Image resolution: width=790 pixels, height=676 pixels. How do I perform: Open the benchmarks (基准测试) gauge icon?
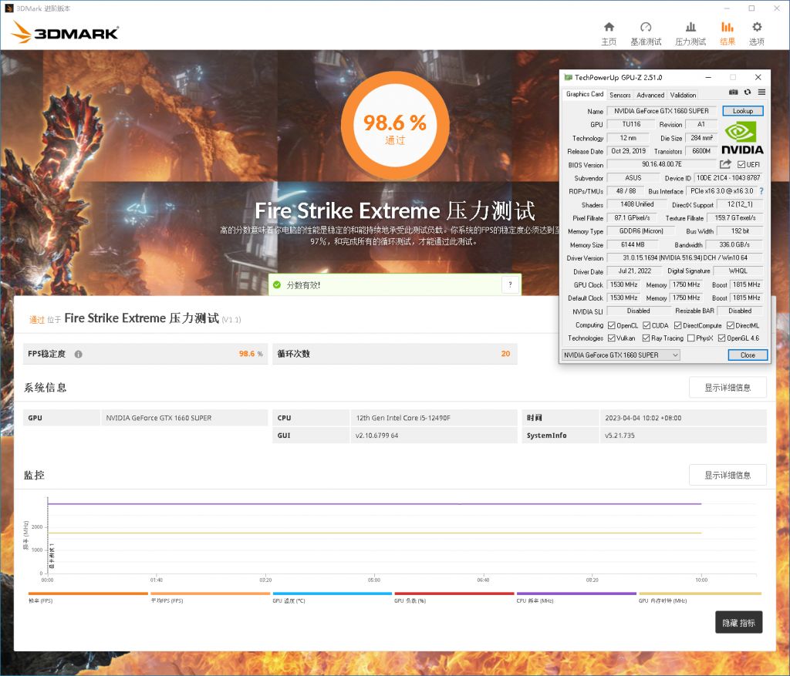[646, 28]
